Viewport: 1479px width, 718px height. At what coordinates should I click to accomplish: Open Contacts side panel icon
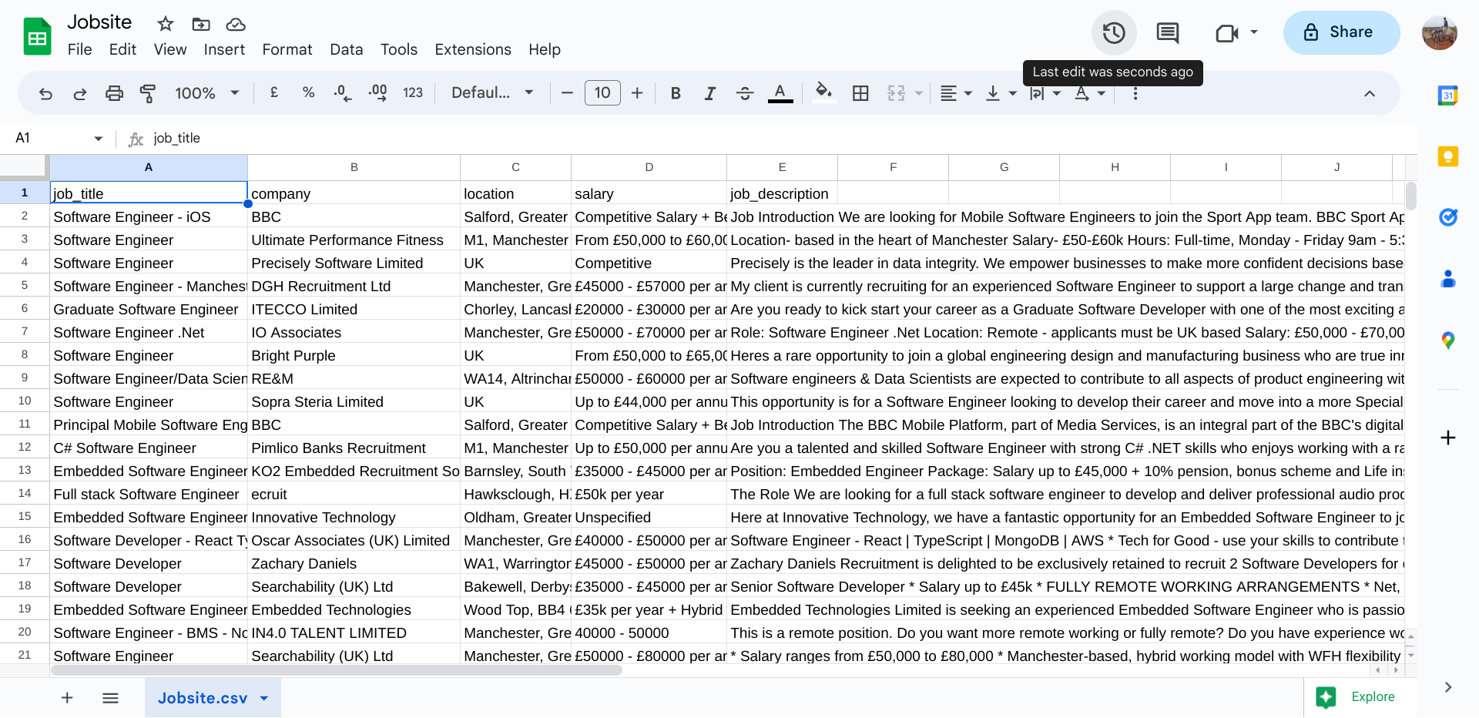coord(1448,279)
